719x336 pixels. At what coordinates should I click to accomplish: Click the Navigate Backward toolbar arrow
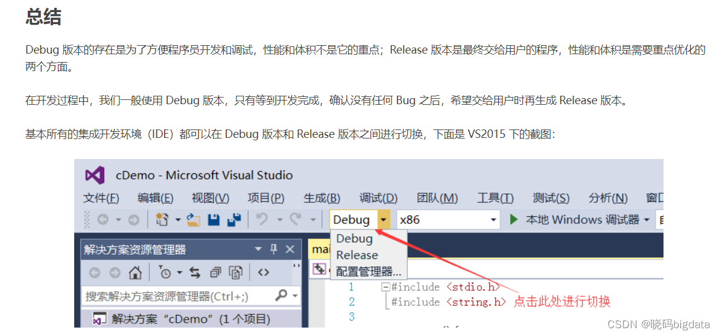[103, 220]
